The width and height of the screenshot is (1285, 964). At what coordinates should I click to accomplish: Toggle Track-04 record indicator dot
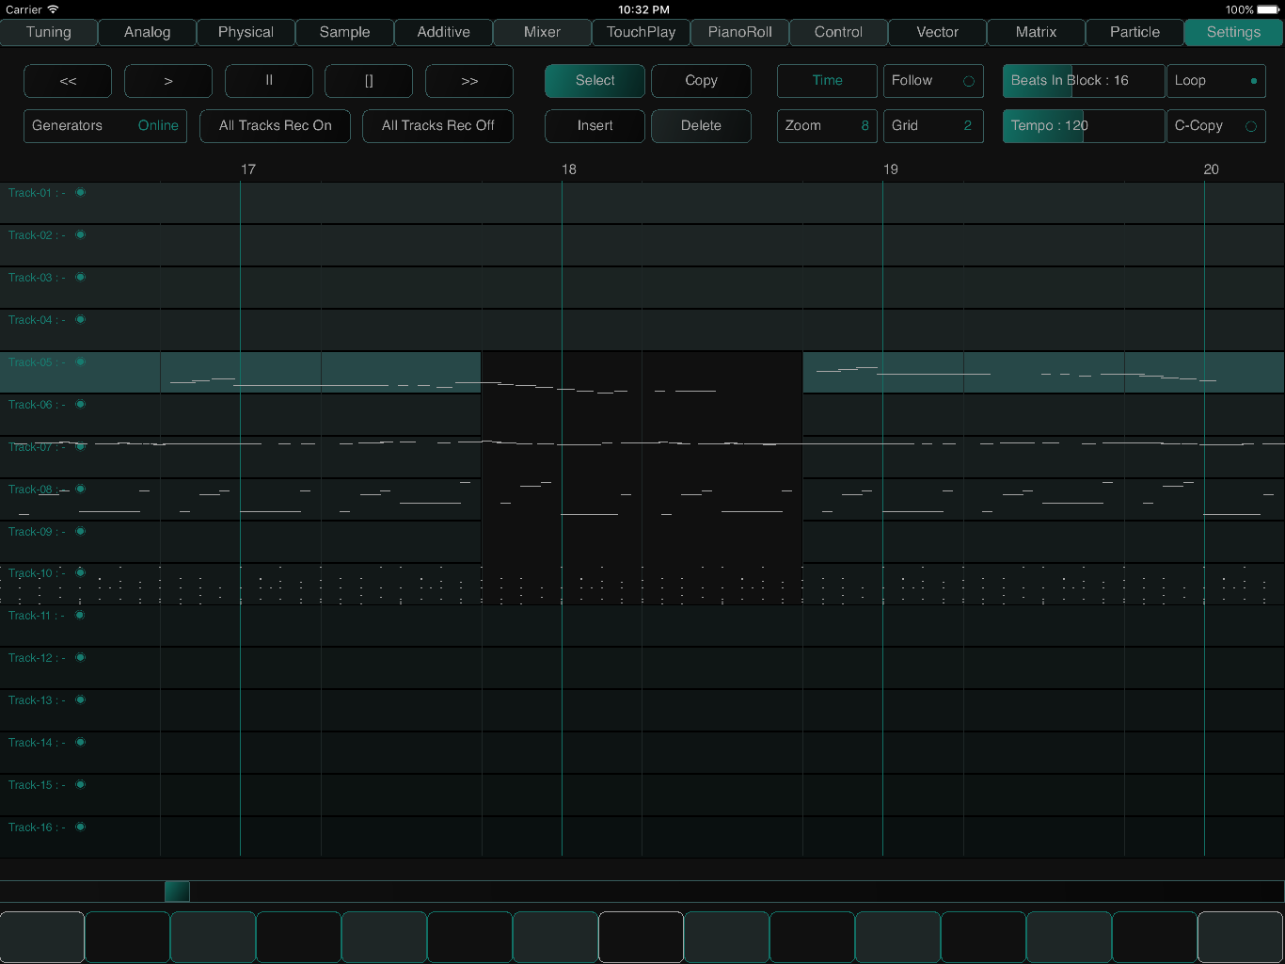(x=80, y=319)
